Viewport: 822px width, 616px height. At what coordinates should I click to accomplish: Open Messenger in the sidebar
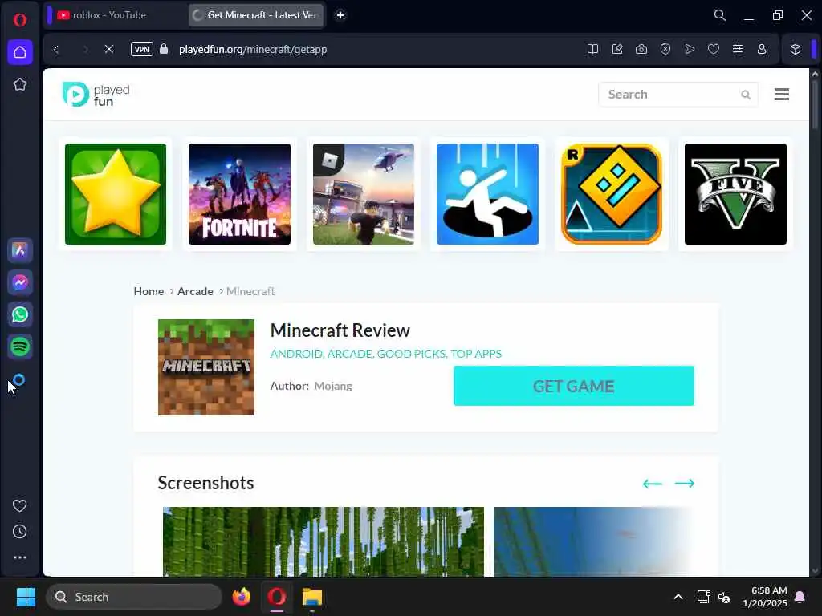click(x=20, y=282)
